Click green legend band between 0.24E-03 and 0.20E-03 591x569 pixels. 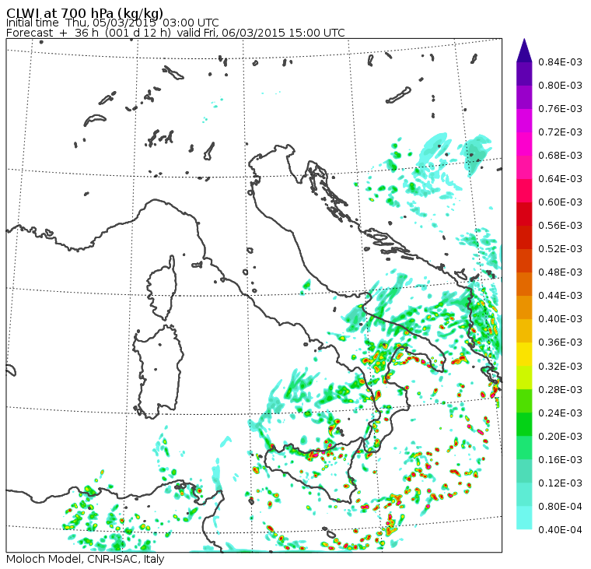(x=524, y=424)
